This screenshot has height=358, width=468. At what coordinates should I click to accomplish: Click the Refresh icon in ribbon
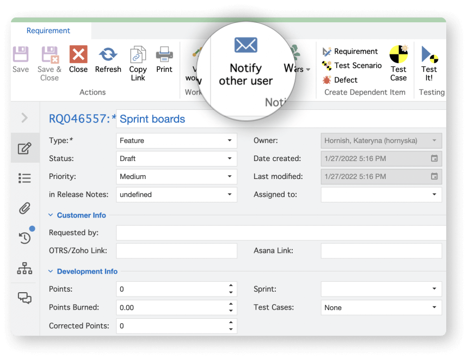pos(108,55)
